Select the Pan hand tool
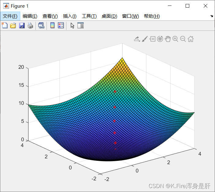The width and height of the screenshot is (215, 192). pyautogui.click(x=168, y=39)
